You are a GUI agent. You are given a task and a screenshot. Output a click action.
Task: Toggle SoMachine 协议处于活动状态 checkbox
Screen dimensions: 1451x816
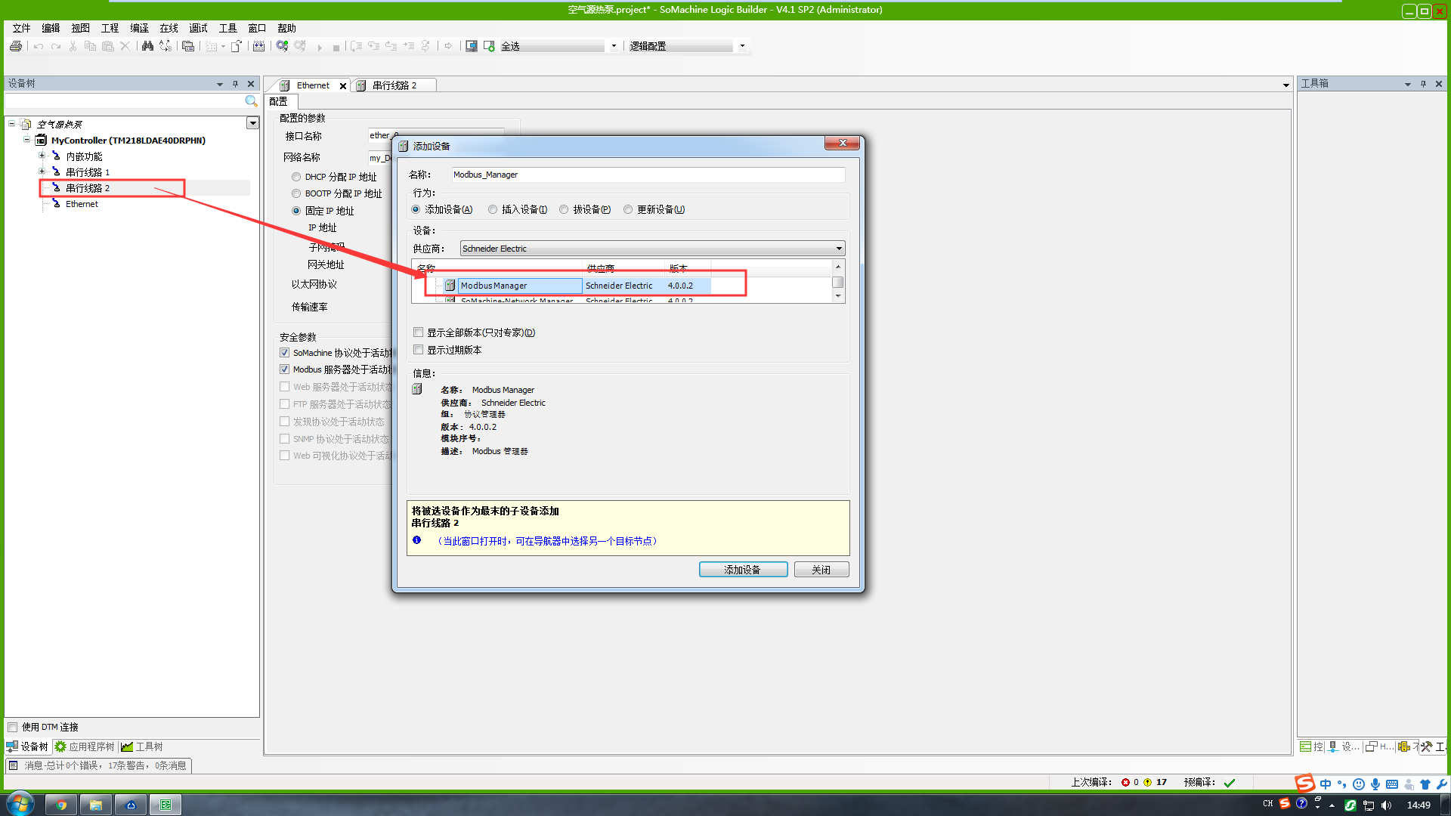pos(285,353)
